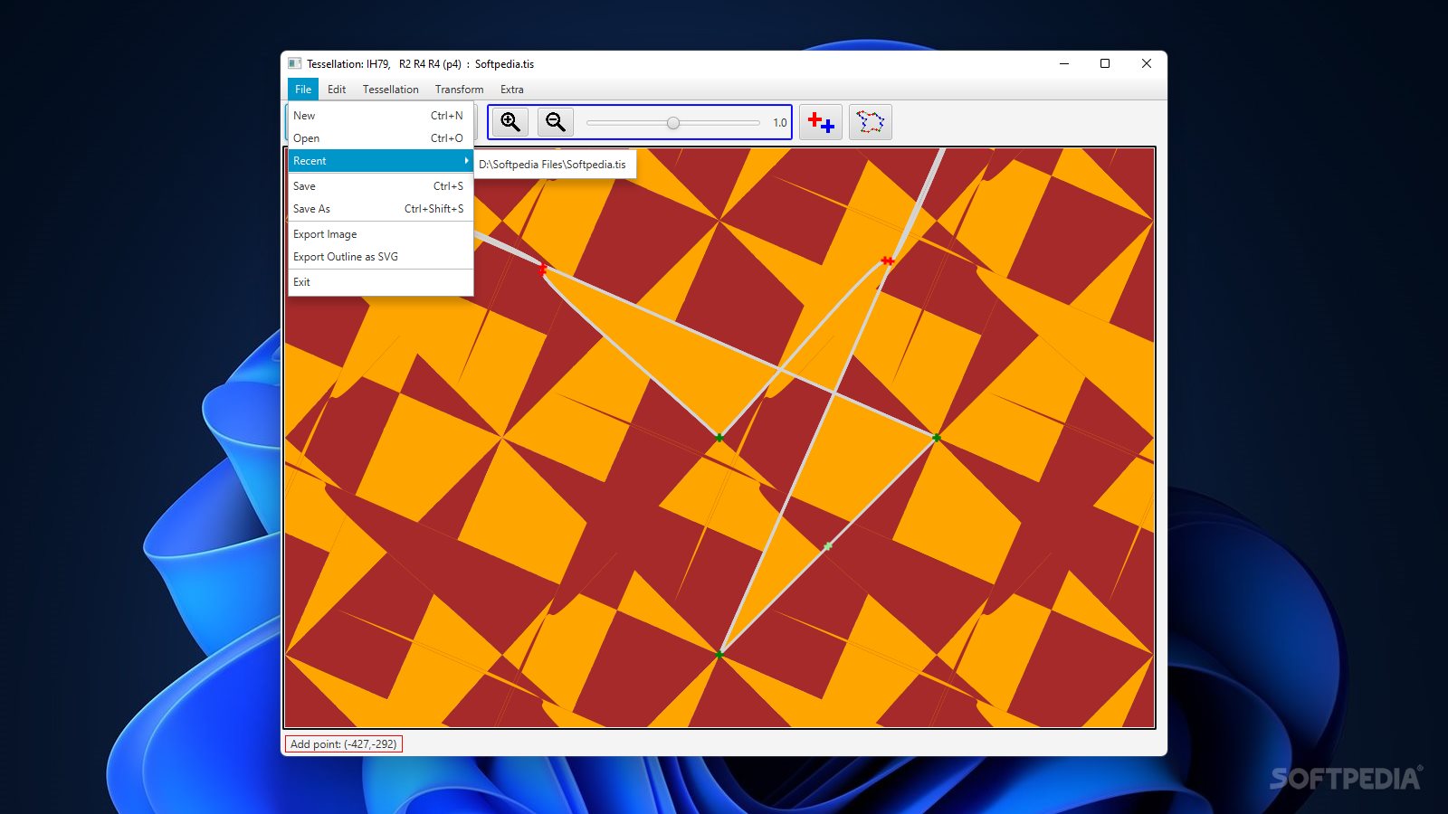Screen dimensions: 1448x814
Task: Open the Transform menu
Action: click(460, 90)
